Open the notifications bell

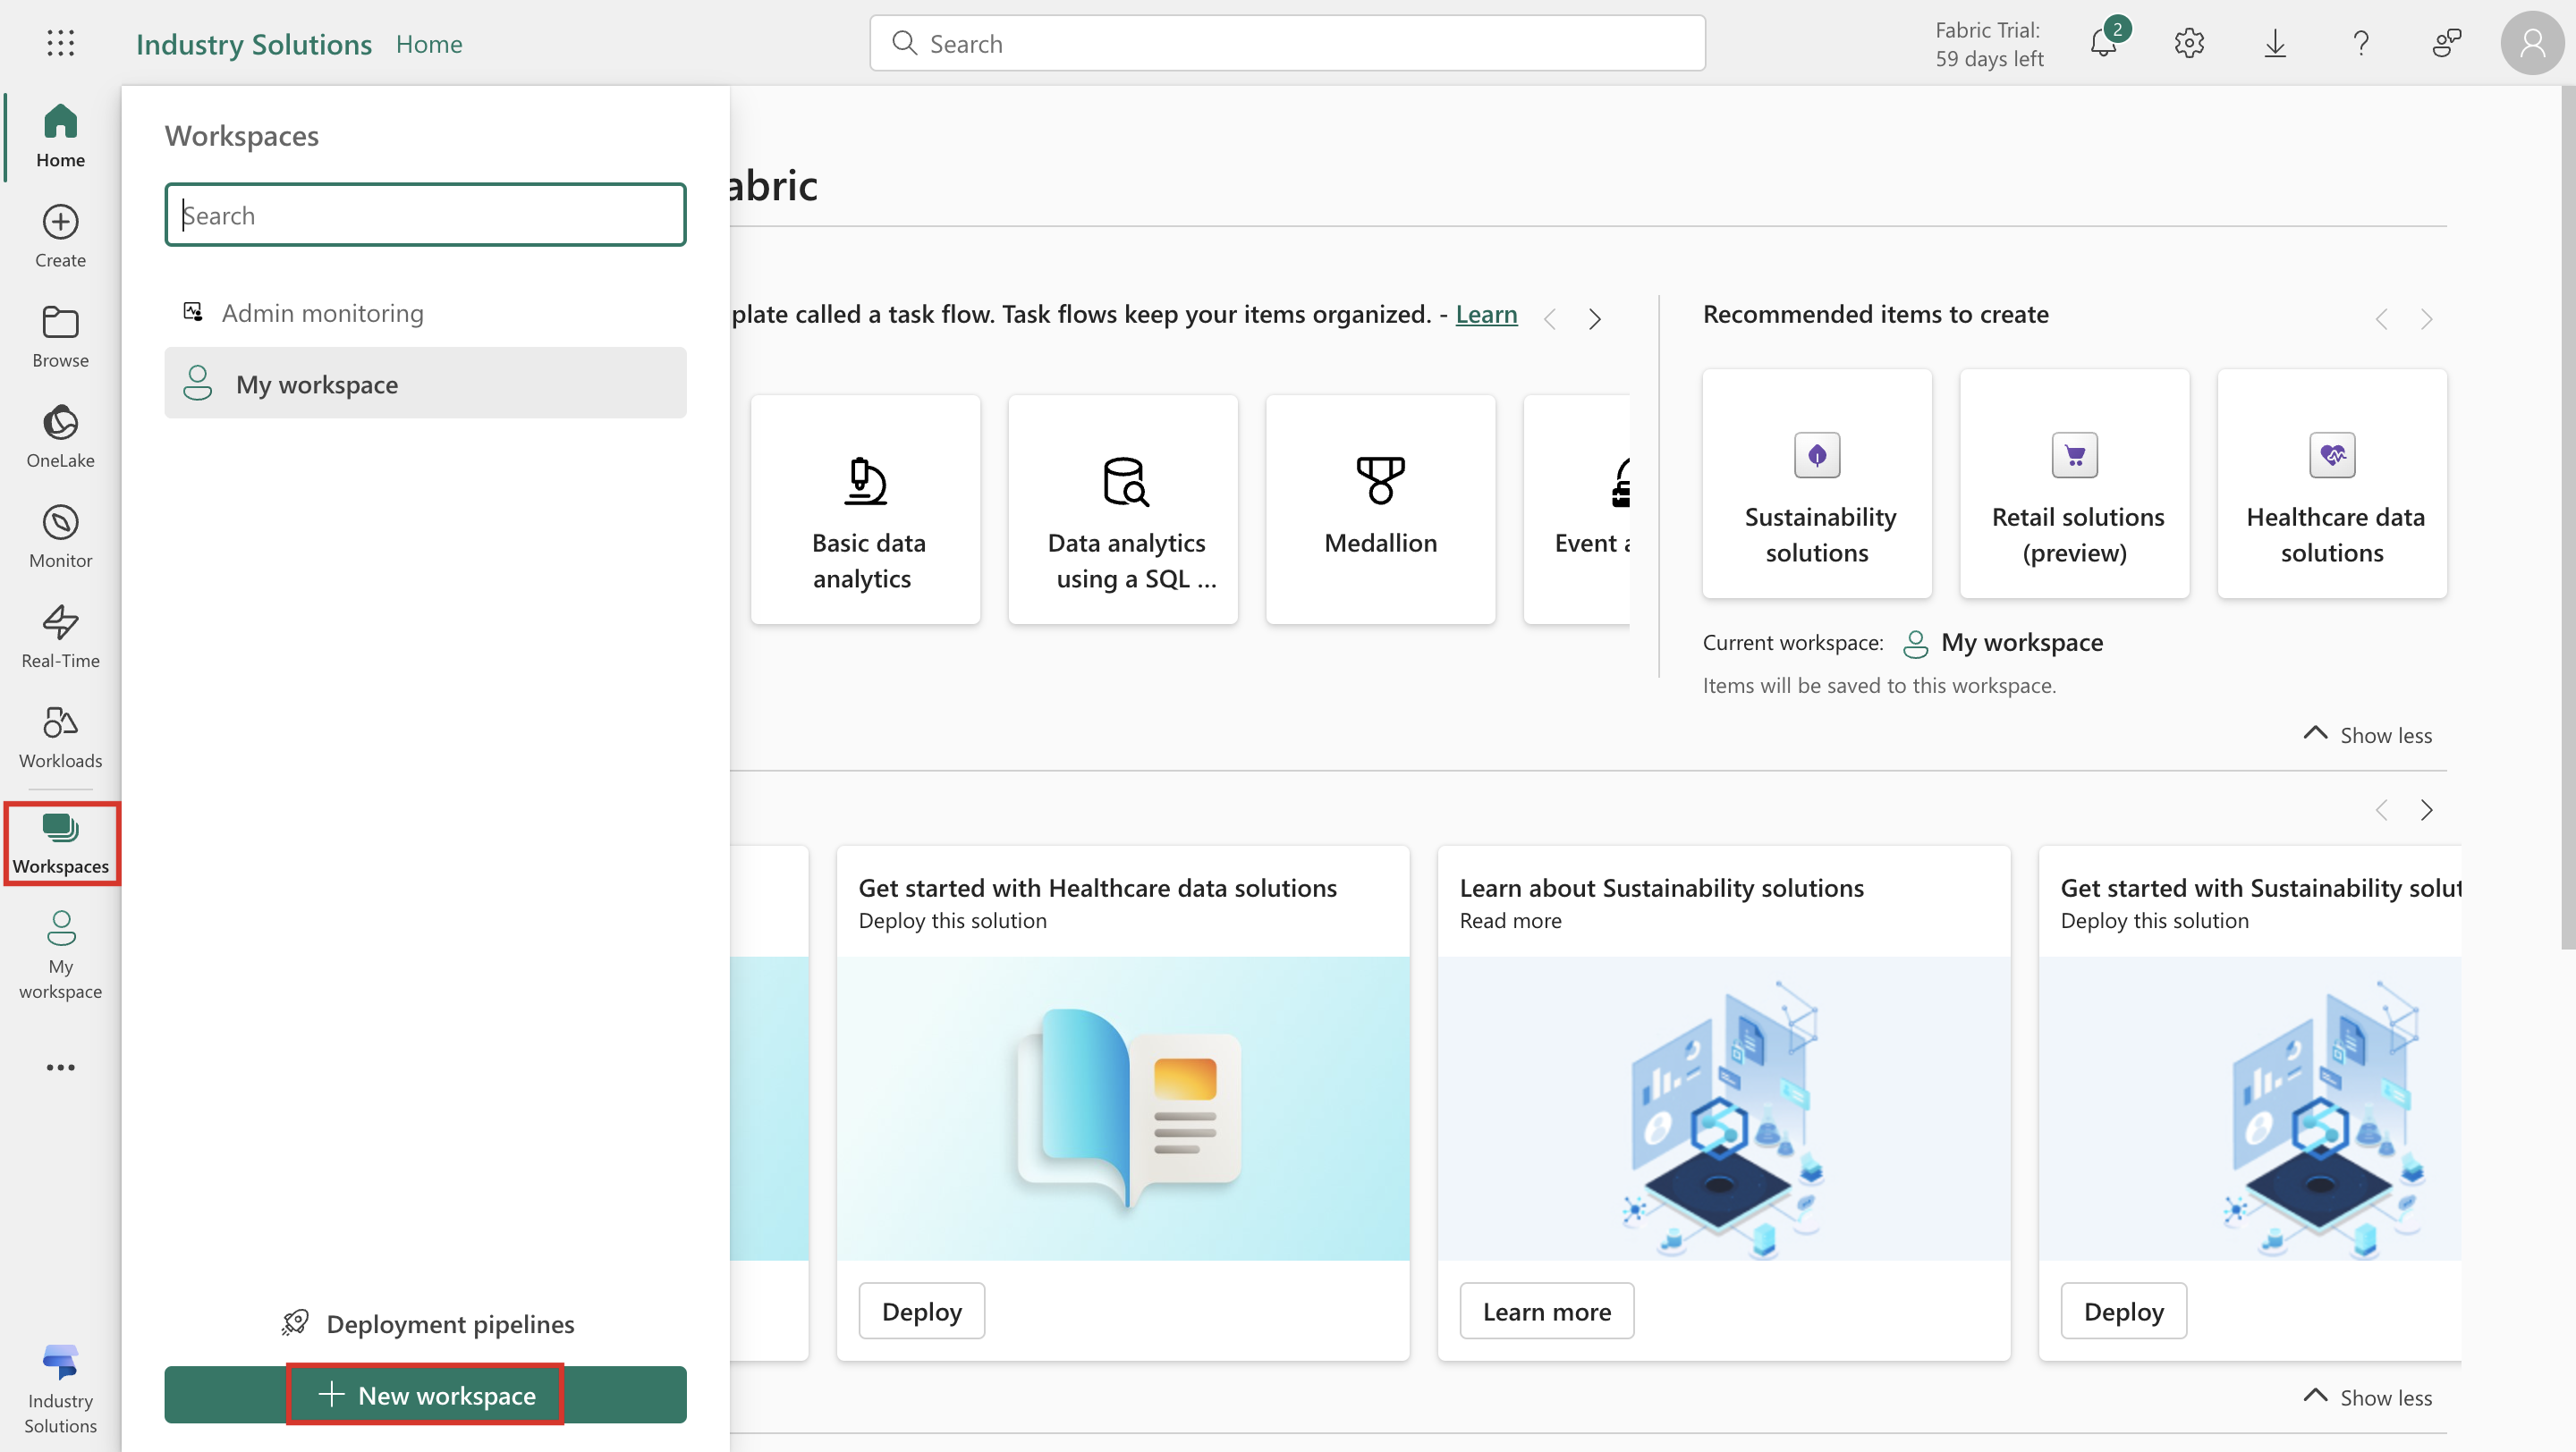coord(2104,43)
